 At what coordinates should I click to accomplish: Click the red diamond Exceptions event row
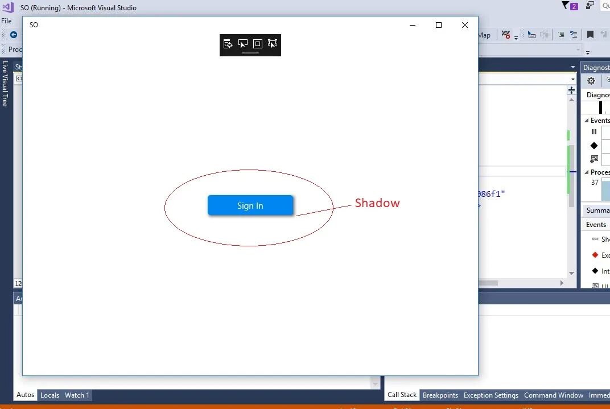coord(600,255)
